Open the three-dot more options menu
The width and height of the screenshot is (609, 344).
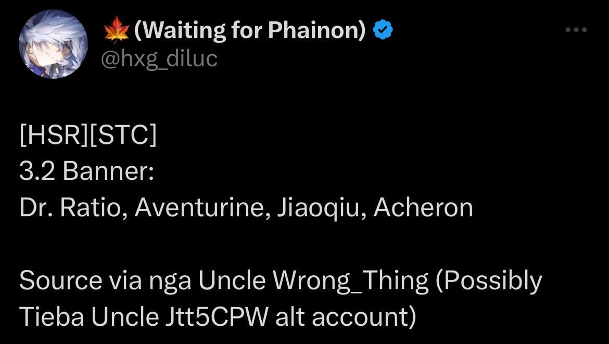[576, 30]
